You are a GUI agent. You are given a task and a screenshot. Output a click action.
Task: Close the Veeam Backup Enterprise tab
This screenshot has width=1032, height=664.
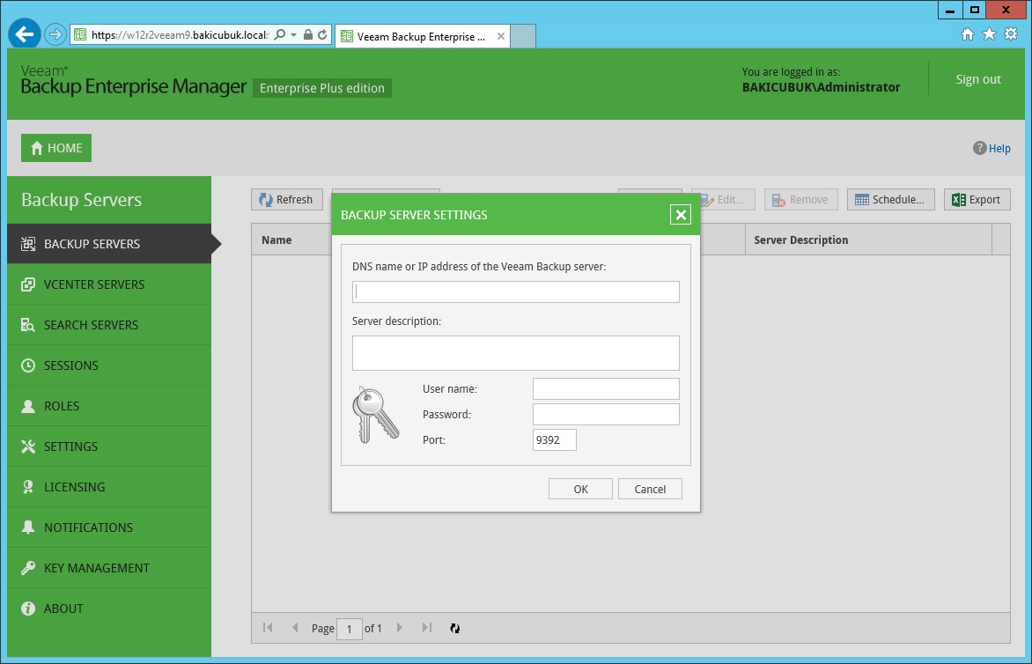tap(501, 36)
